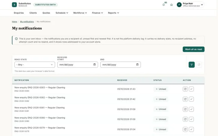Go to home via house icon
Viewport: 218px width, 136px height.
(171, 5)
